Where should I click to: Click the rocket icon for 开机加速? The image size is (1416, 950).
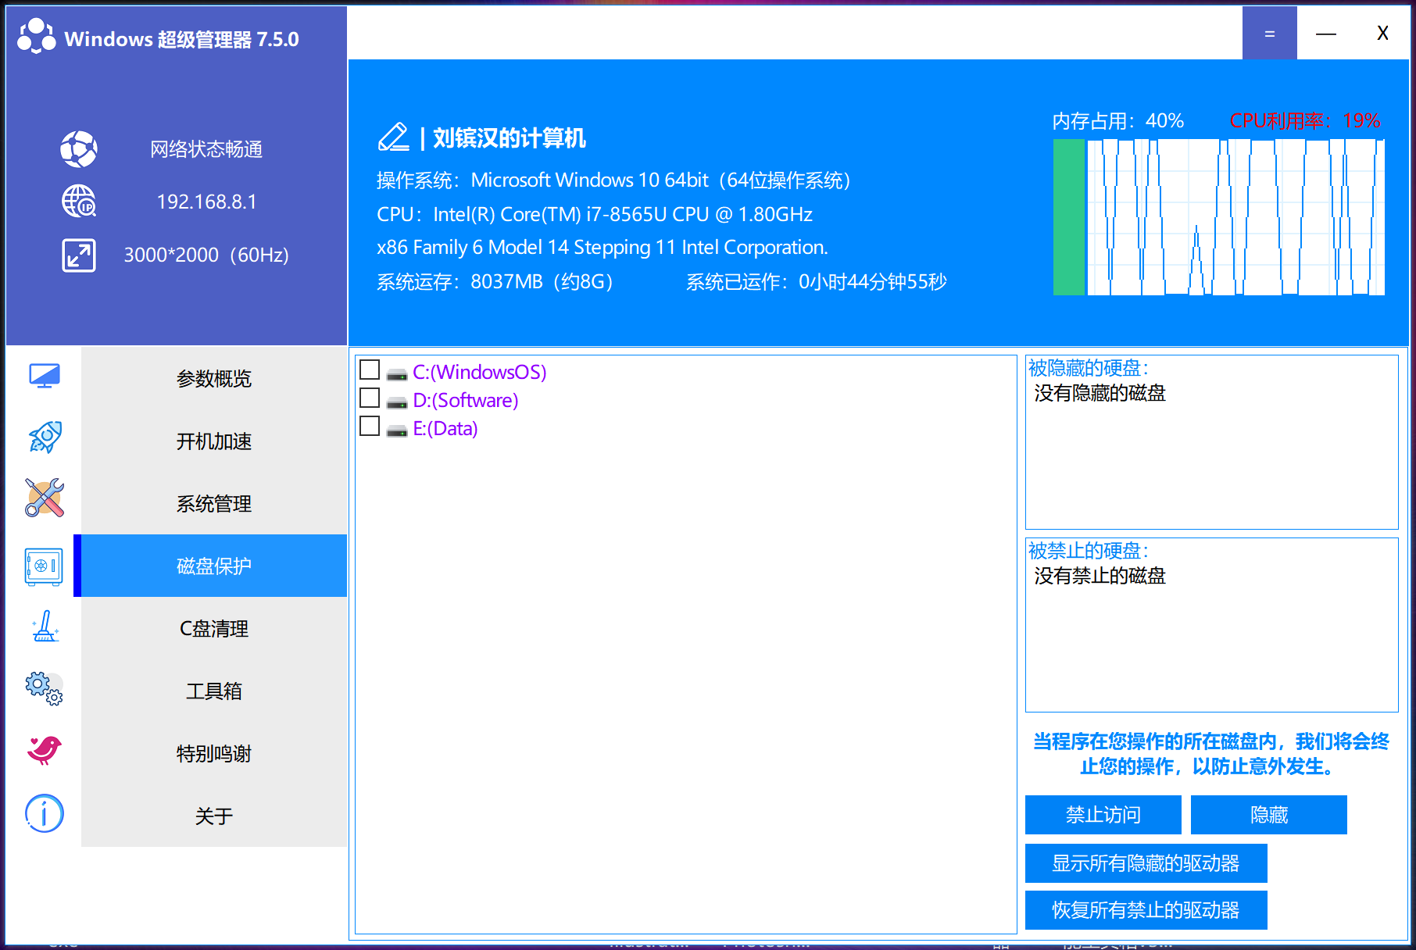point(45,437)
